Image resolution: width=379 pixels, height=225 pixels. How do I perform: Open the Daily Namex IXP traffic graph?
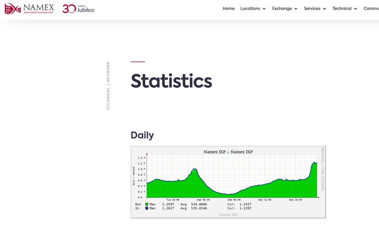[228, 182]
